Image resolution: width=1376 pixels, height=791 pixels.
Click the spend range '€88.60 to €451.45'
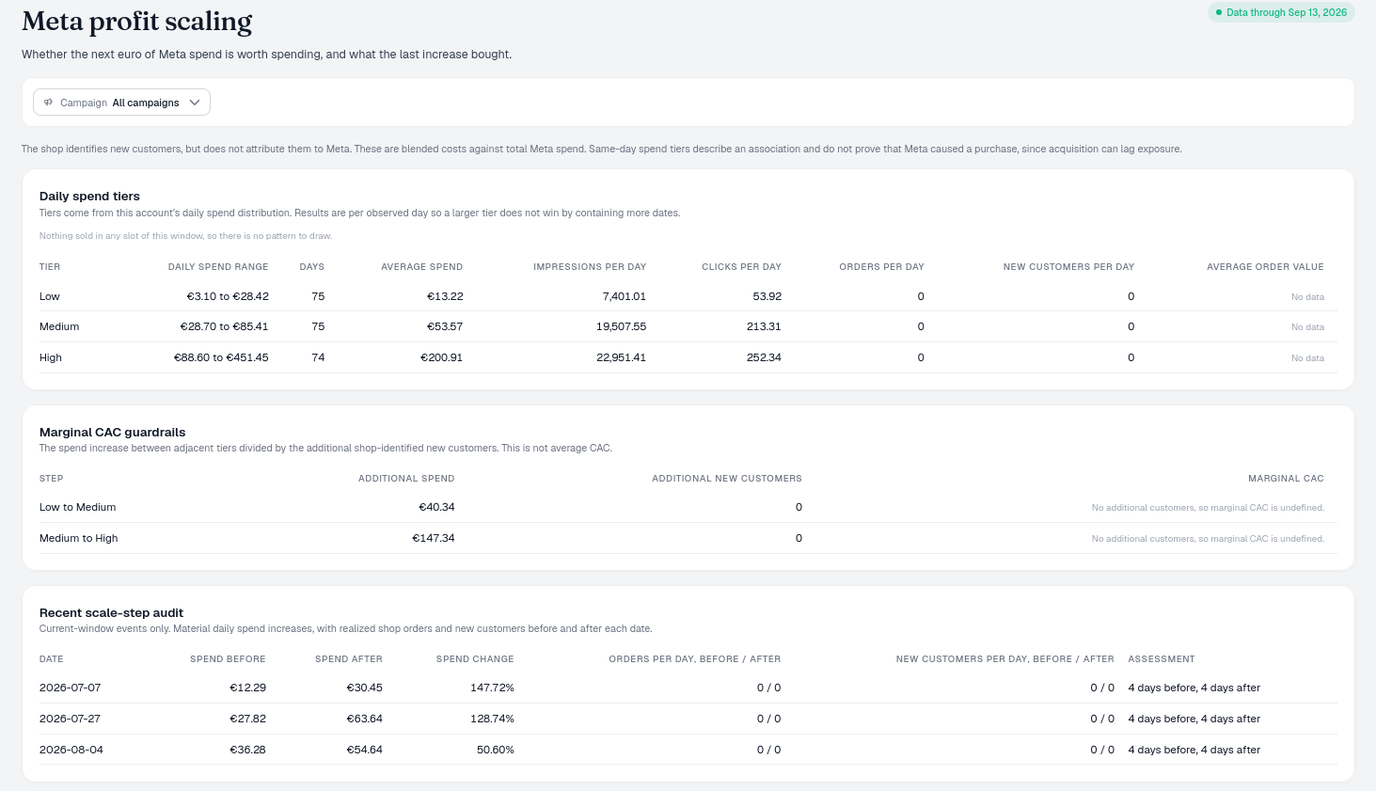click(221, 358)
